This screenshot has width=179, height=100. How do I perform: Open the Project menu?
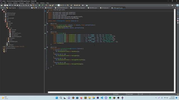(x=33, y=3)
